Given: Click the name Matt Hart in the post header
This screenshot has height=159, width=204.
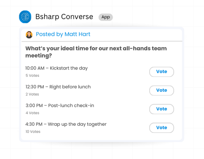Looking at the screenshot, I should pyautogui.click(x=78, y=34).
